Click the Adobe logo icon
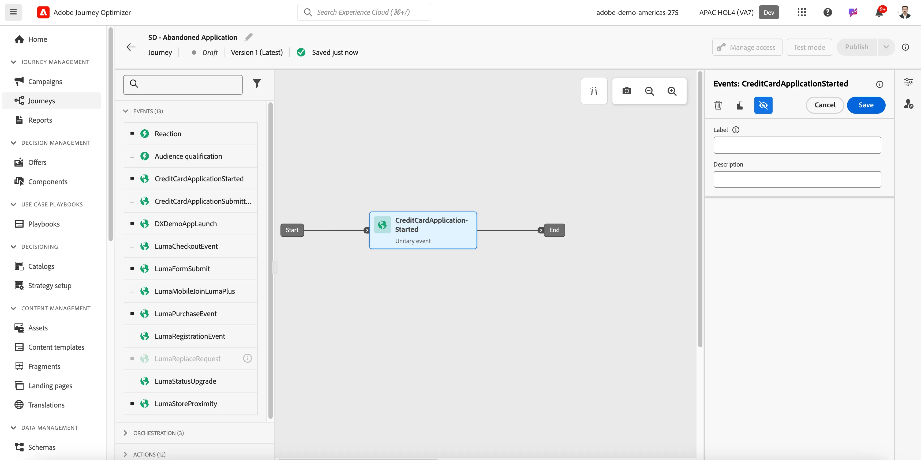 coord(43,13)
